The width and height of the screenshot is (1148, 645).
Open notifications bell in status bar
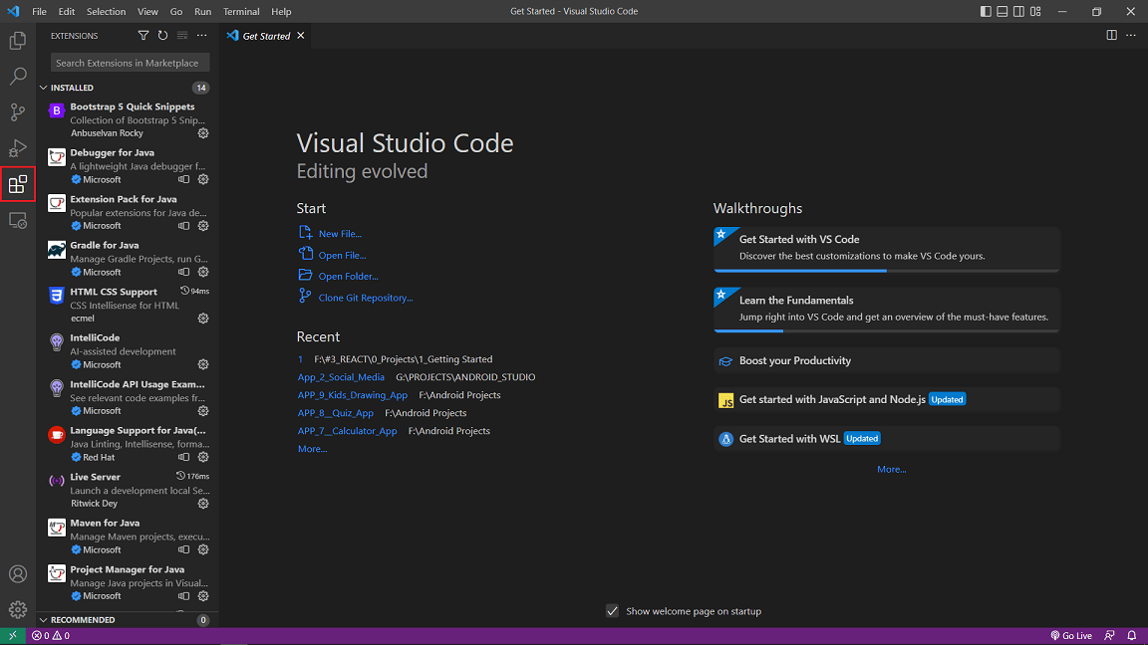pyautogui.click(x=1132, y=635)
